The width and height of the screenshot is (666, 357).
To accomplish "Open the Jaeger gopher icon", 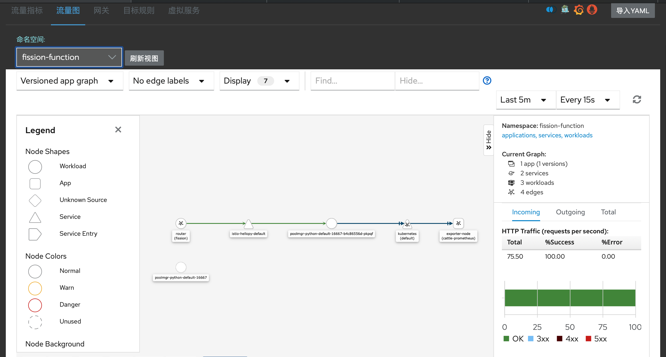I will [565, 10].
